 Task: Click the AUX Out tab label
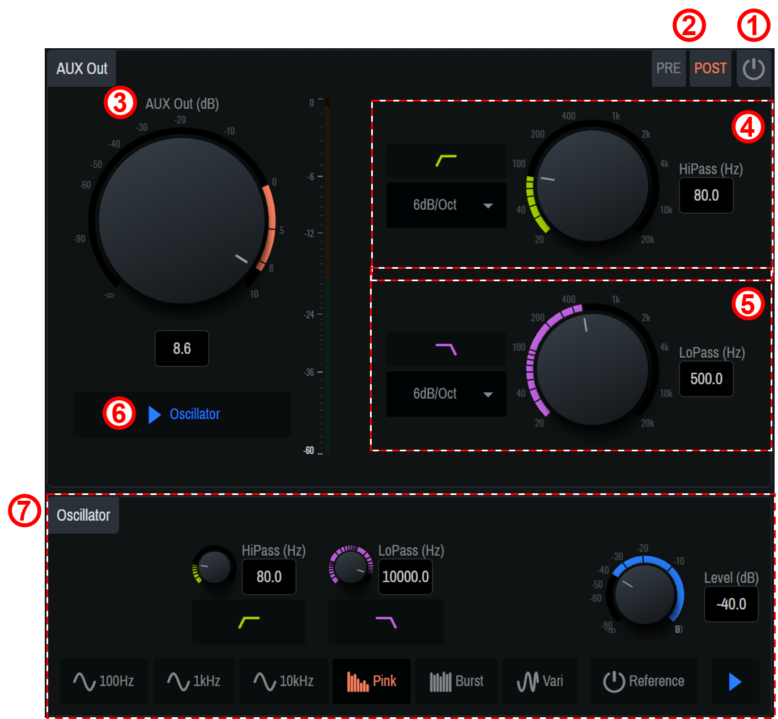(81, 68)
